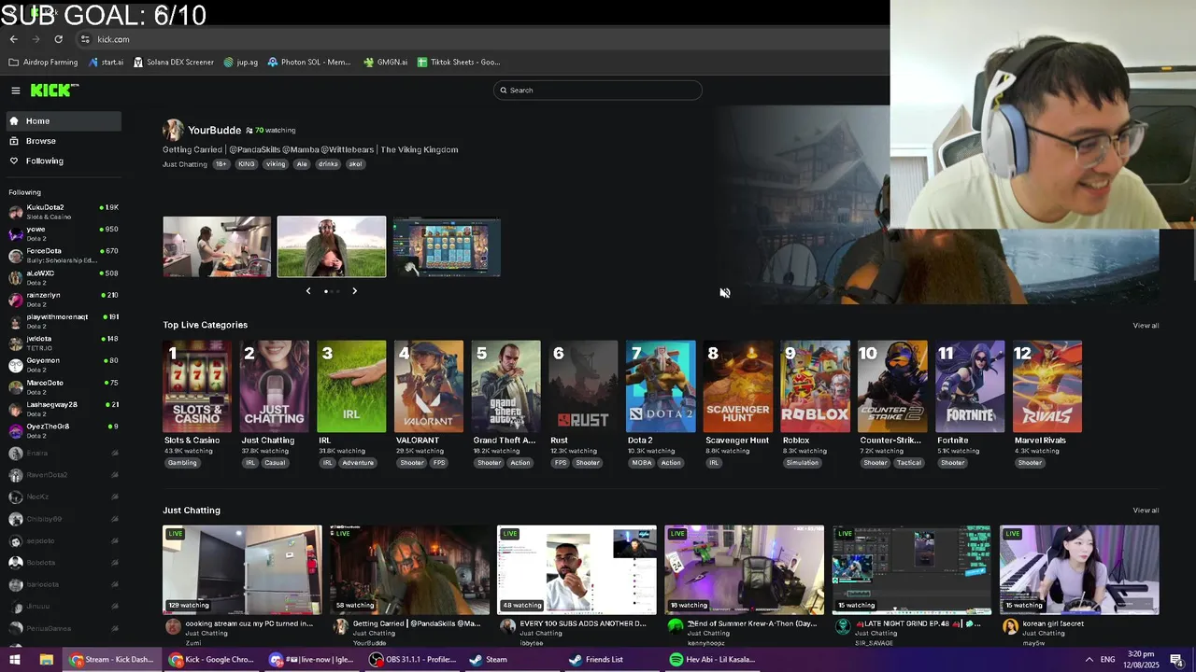Click the Gambling tag under Slots & Casino
The width and height of the screenshot is (1196, 672).
pos(182,463)
